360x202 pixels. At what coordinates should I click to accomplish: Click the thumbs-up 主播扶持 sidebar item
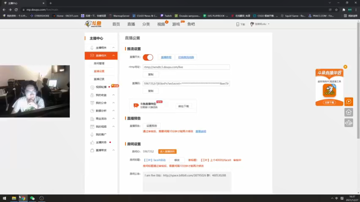tap(101, 142)
